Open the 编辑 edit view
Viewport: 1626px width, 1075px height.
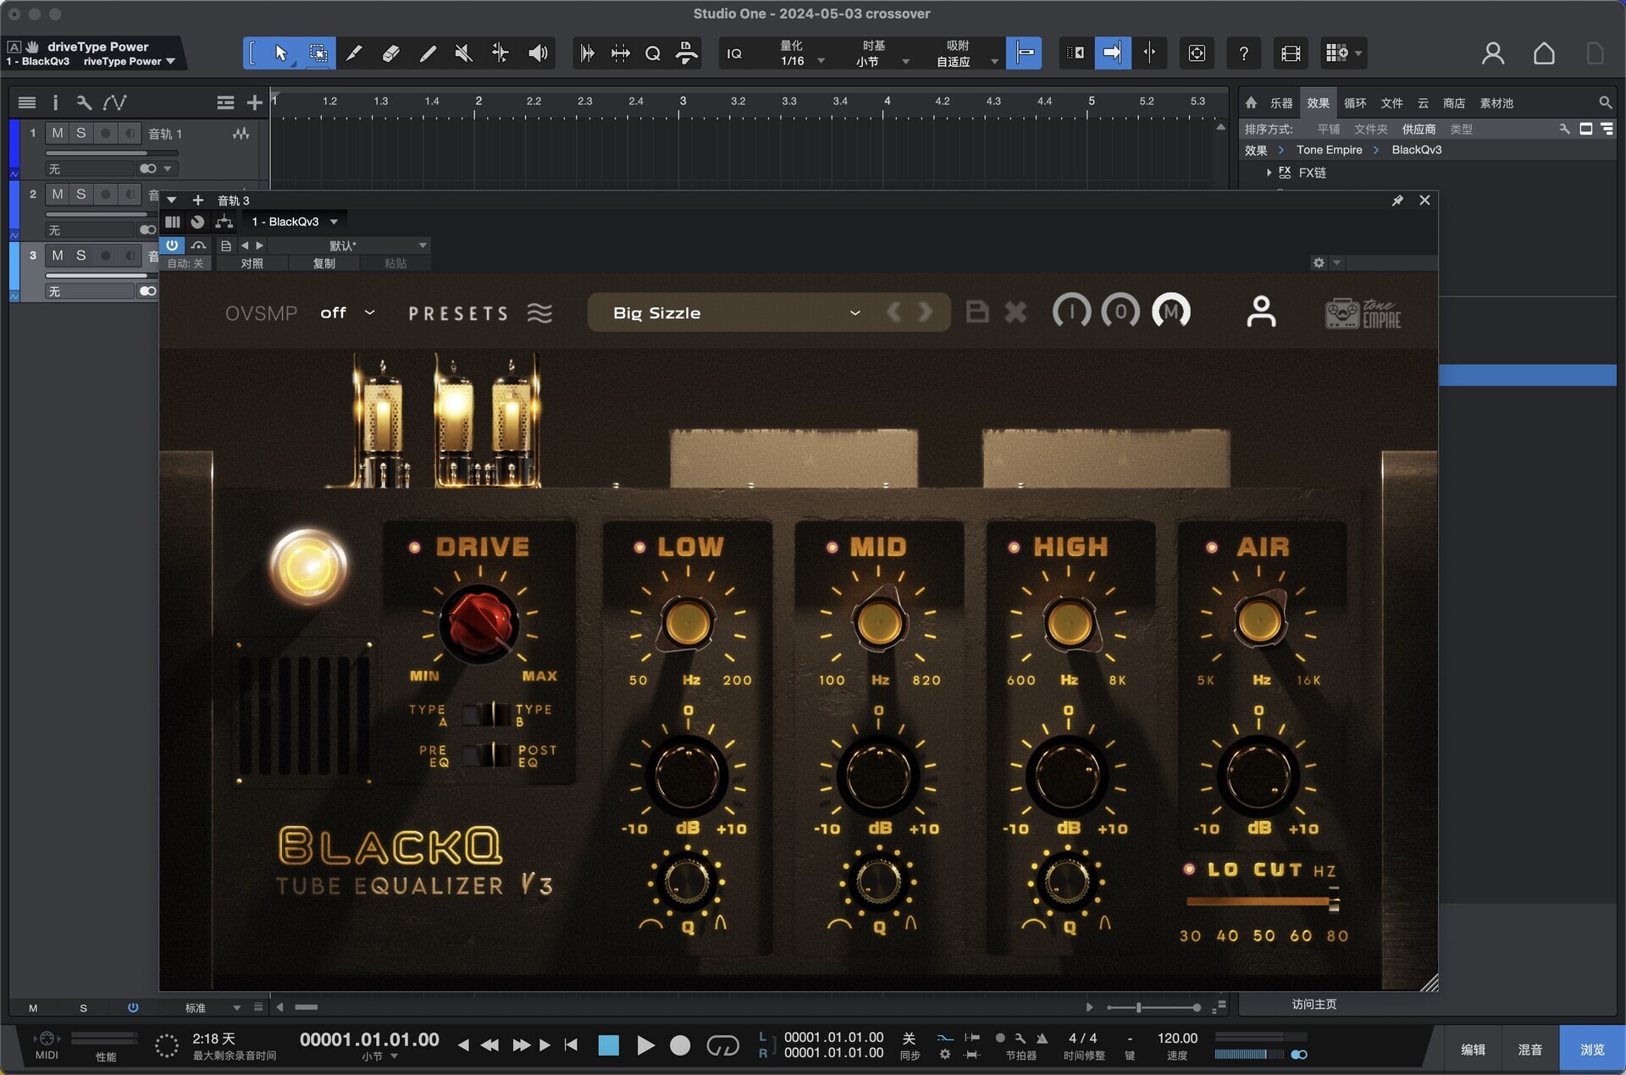point(1473,1050)
